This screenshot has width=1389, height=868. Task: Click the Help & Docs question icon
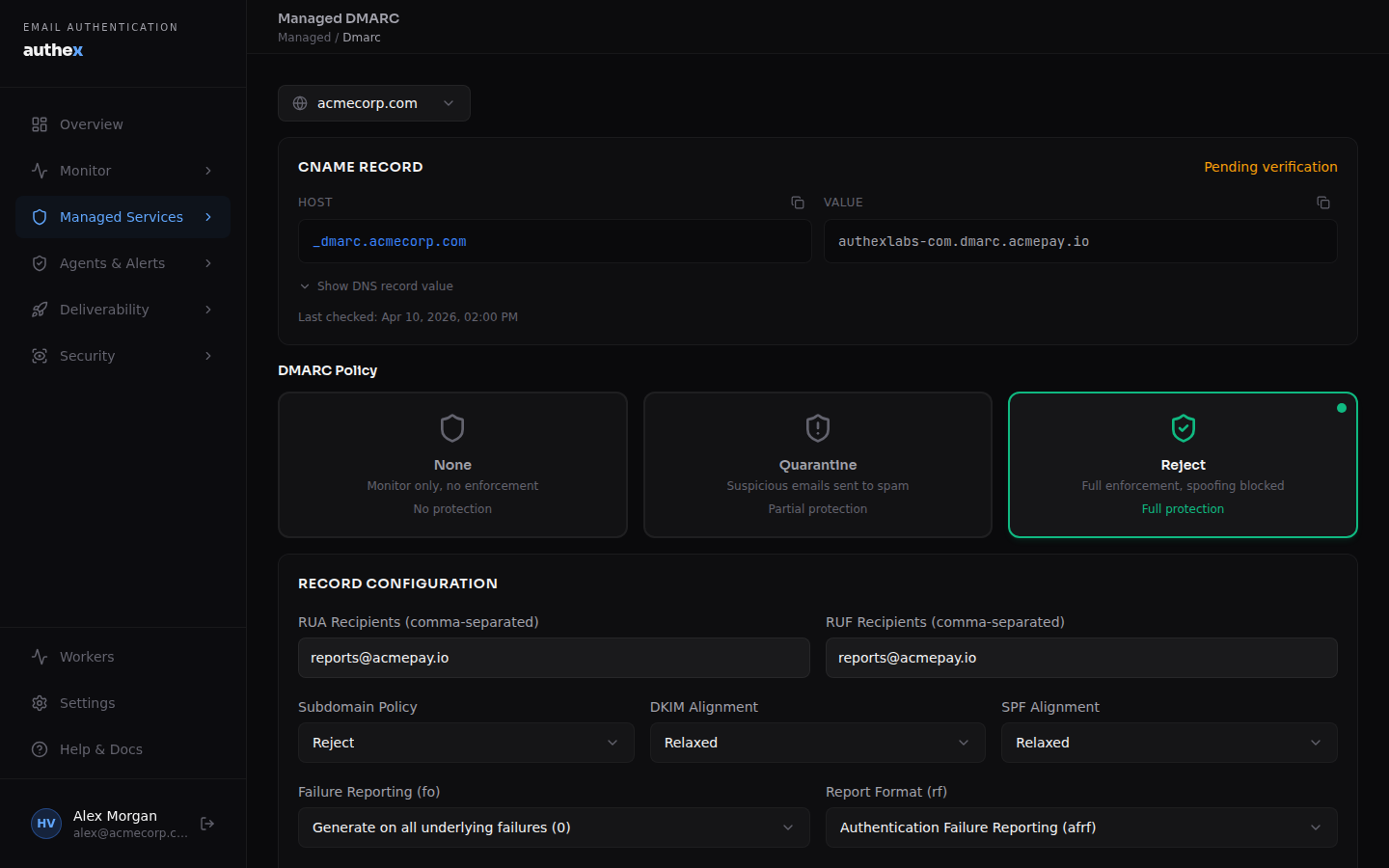[40, 749]
